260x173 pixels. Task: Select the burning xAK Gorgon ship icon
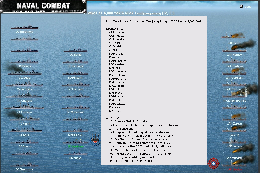(235, 117)
